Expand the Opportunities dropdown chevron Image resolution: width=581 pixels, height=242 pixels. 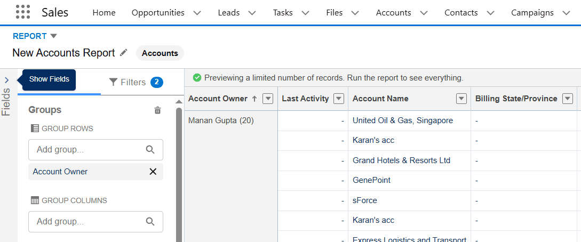click(x=197, y=13)
